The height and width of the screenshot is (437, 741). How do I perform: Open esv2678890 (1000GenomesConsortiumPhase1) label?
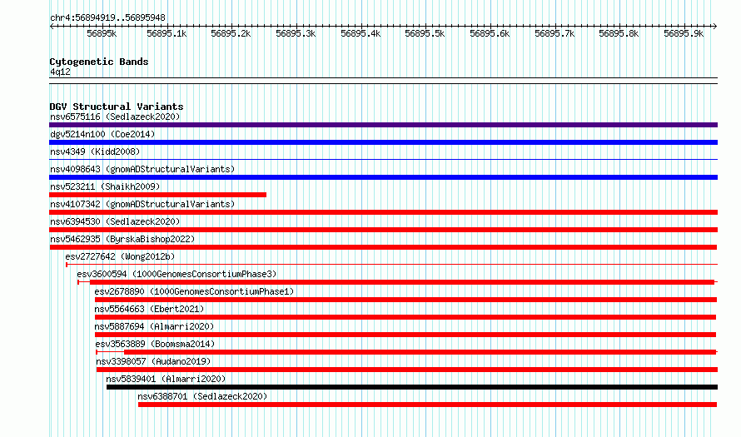click(194, 291)
